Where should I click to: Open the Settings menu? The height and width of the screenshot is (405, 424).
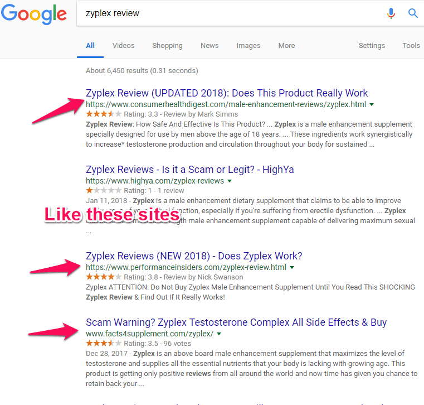coord(372,46)
